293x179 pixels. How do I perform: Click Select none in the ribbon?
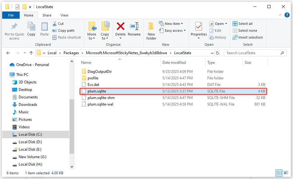245,31
